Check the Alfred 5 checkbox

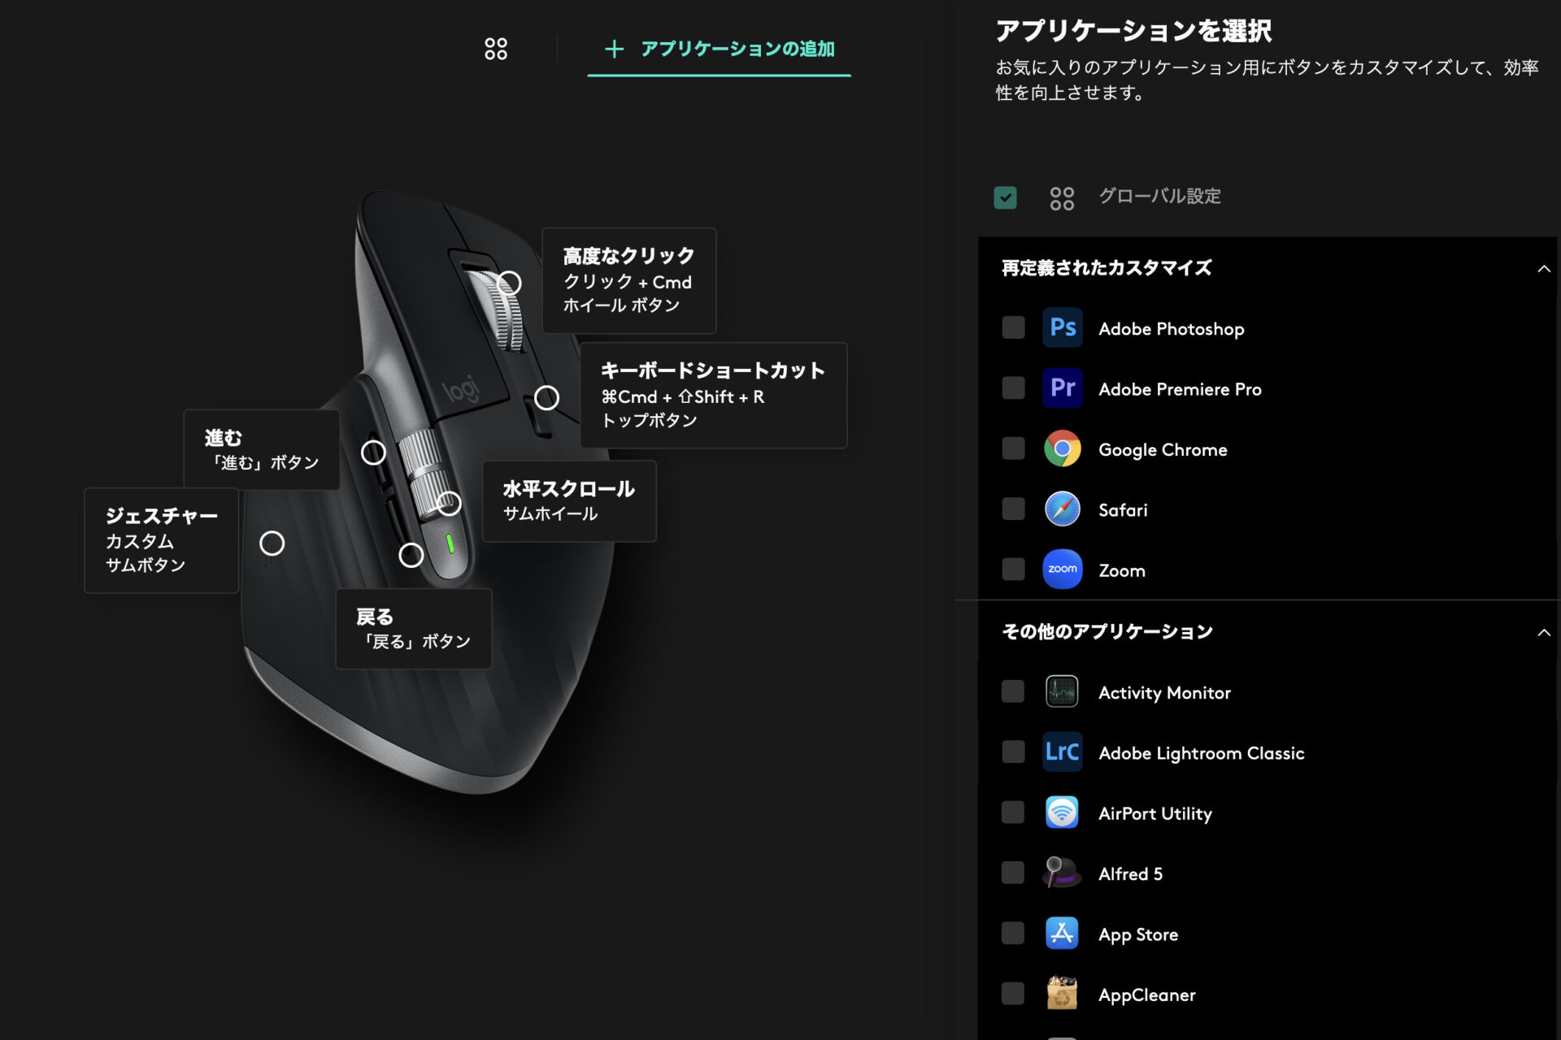1013,873
